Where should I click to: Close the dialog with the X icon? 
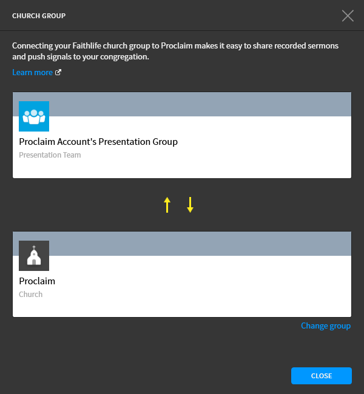(x=348, y=16)
